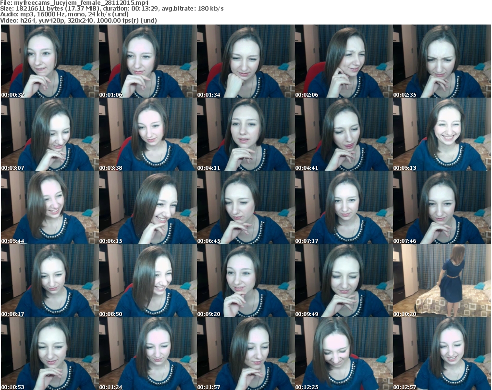This screenshot has height=390, width=492.
Task: Open the frame timestamped 00:12:25
Action: click(x=344, y=353)
